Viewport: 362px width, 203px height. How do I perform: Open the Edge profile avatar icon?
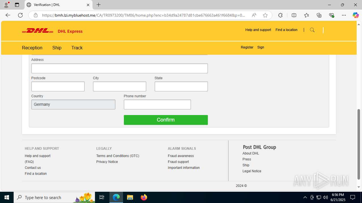click(6, 5)
